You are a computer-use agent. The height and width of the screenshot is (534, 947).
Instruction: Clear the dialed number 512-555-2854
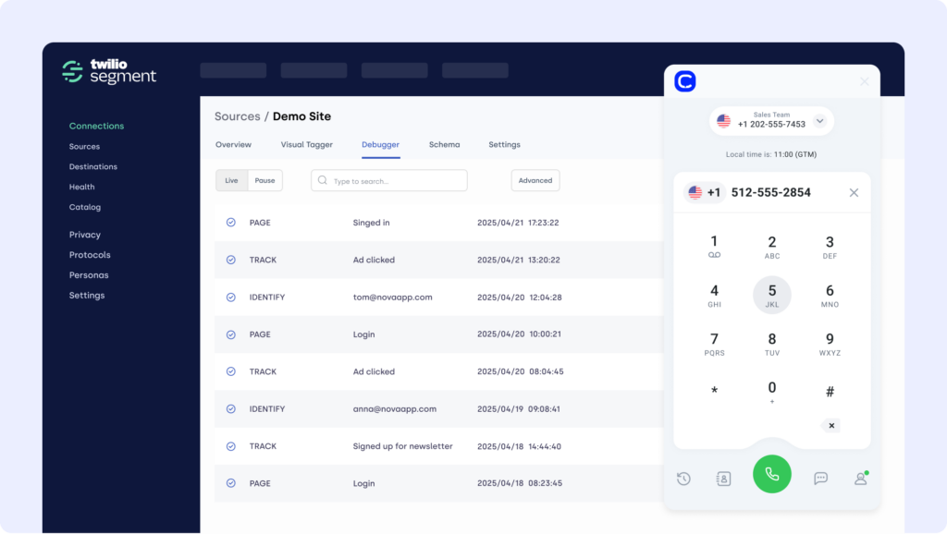click(854, 193)
